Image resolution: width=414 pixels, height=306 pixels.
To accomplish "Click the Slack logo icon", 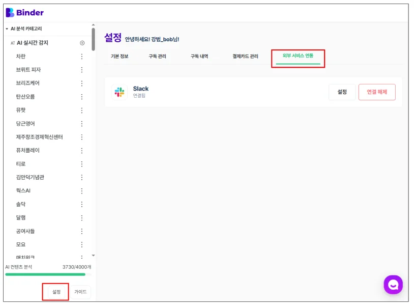I will pyautogui.click(x=120, y=92).
